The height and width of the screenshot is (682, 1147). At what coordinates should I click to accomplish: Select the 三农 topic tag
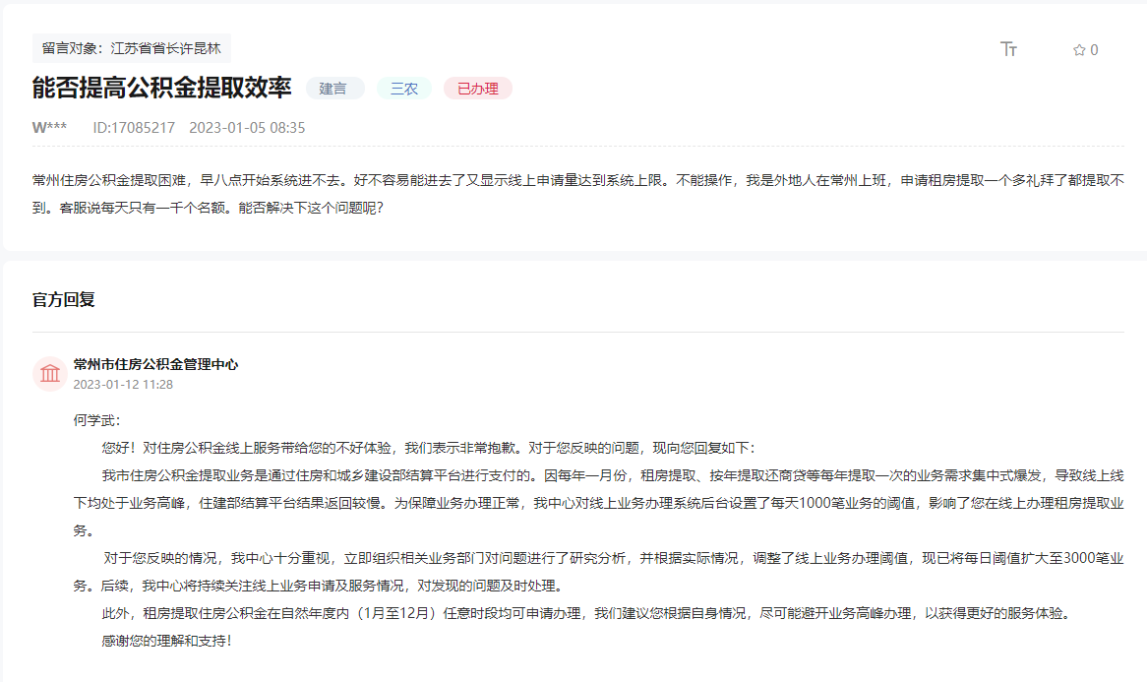click(x=403, y=88)
